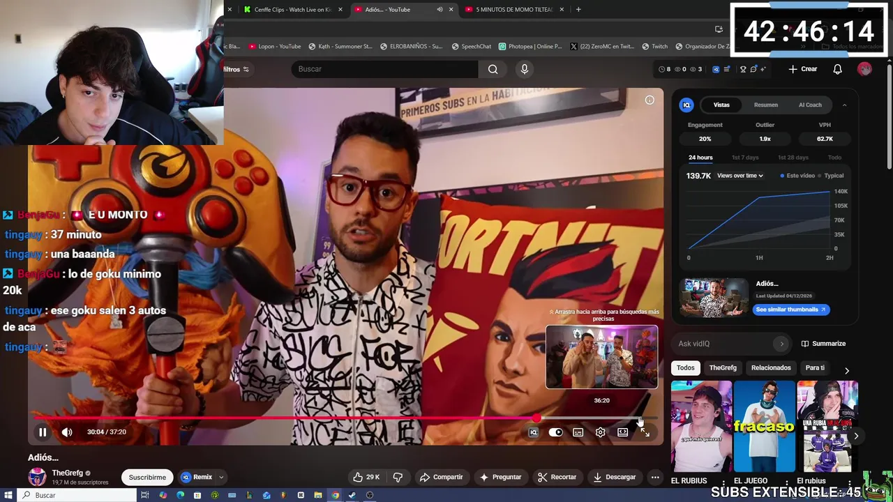
Task: Open TheGrefg channel avatar
Action: pyautogui.click(x=37, y=477)
